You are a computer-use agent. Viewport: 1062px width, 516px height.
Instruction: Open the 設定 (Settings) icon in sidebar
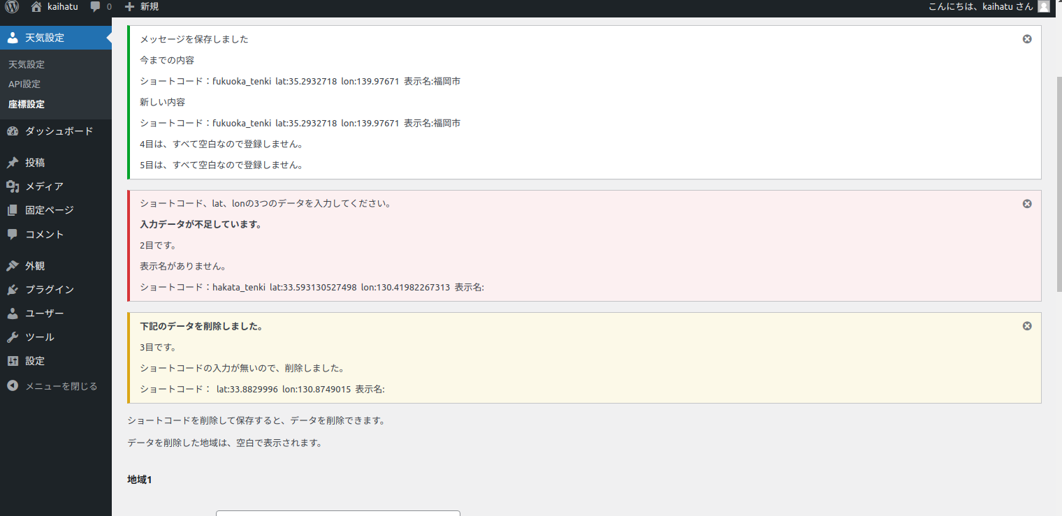click(12, 361)
